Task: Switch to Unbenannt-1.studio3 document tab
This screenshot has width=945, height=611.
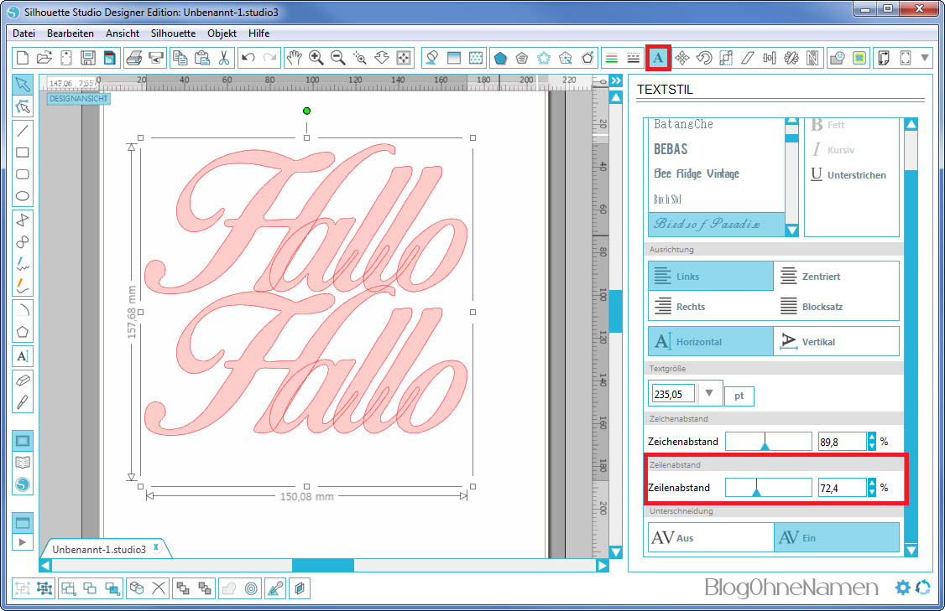Action: (x=99, y=549)
